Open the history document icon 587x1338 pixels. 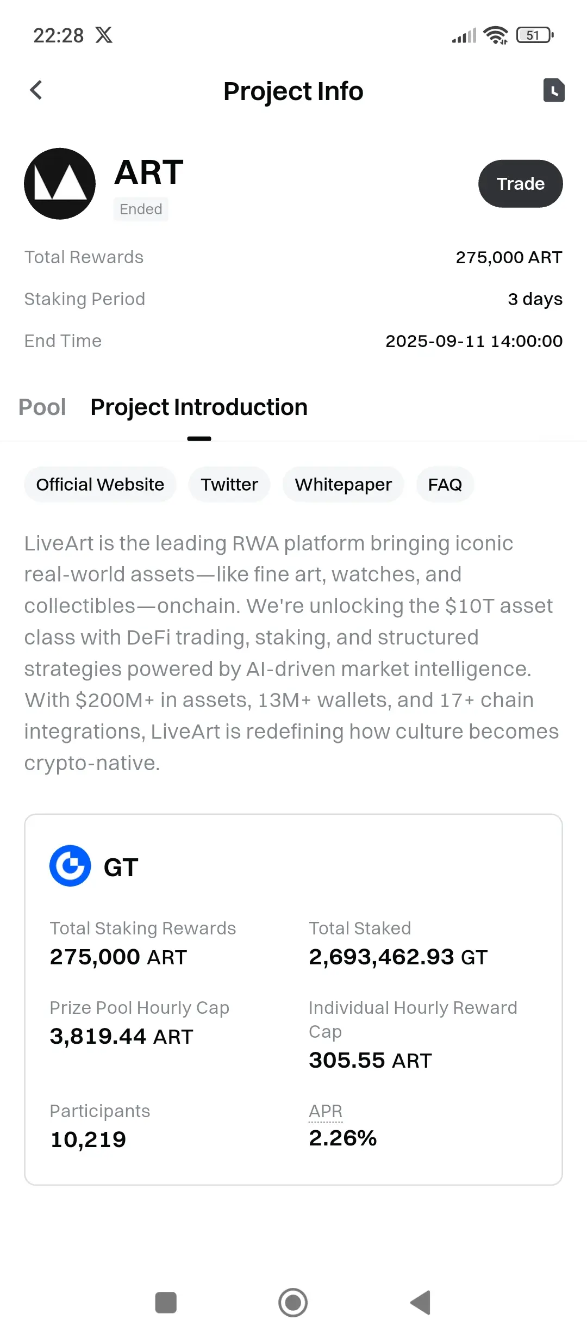(x=554, y=90)
